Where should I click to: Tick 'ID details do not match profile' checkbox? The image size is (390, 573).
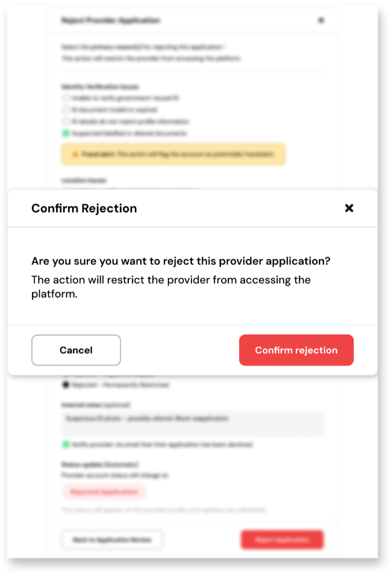[x=65, y=121]
